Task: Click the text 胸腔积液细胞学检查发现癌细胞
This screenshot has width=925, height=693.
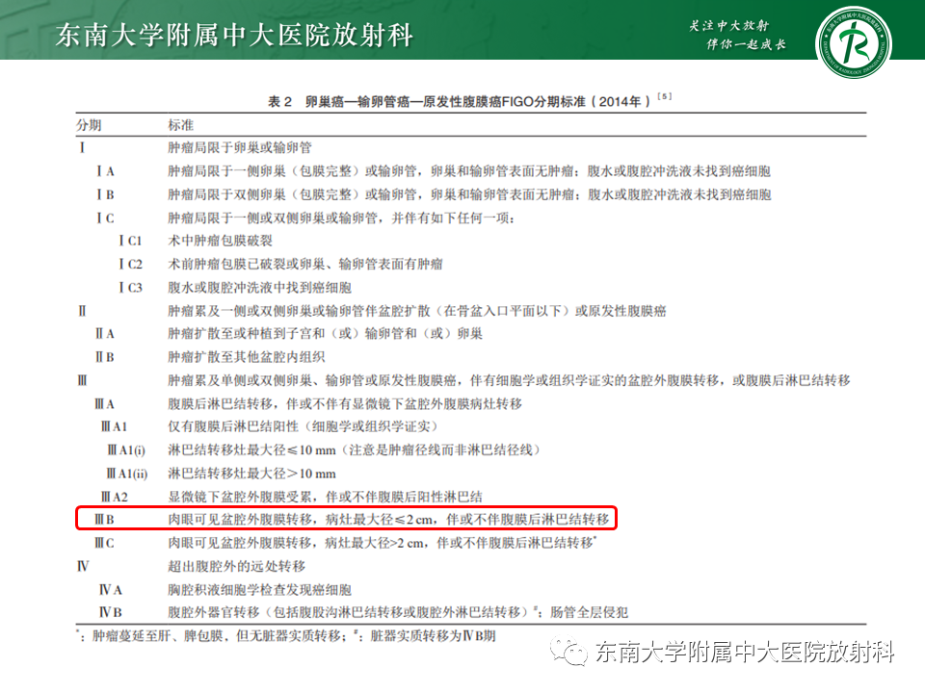Action: 259,590
